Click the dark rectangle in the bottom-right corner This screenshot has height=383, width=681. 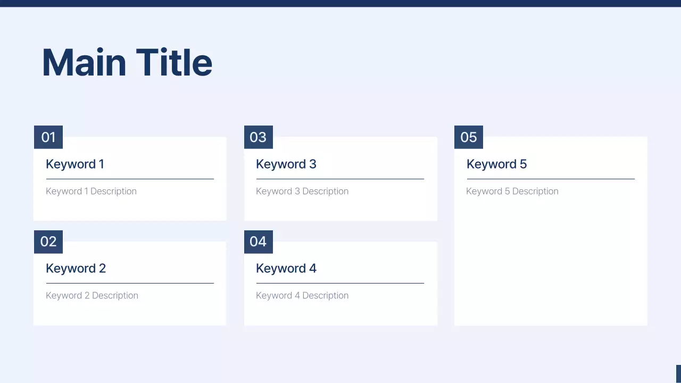(x=678, y=373)
